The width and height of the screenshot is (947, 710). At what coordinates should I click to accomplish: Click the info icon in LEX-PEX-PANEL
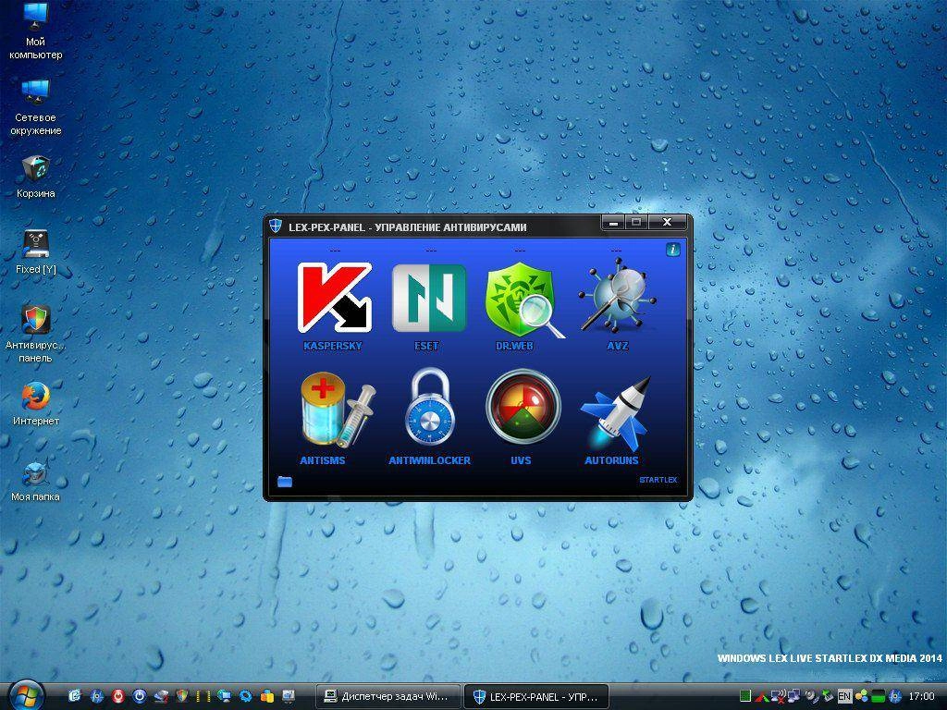click(x=673, y=250)
